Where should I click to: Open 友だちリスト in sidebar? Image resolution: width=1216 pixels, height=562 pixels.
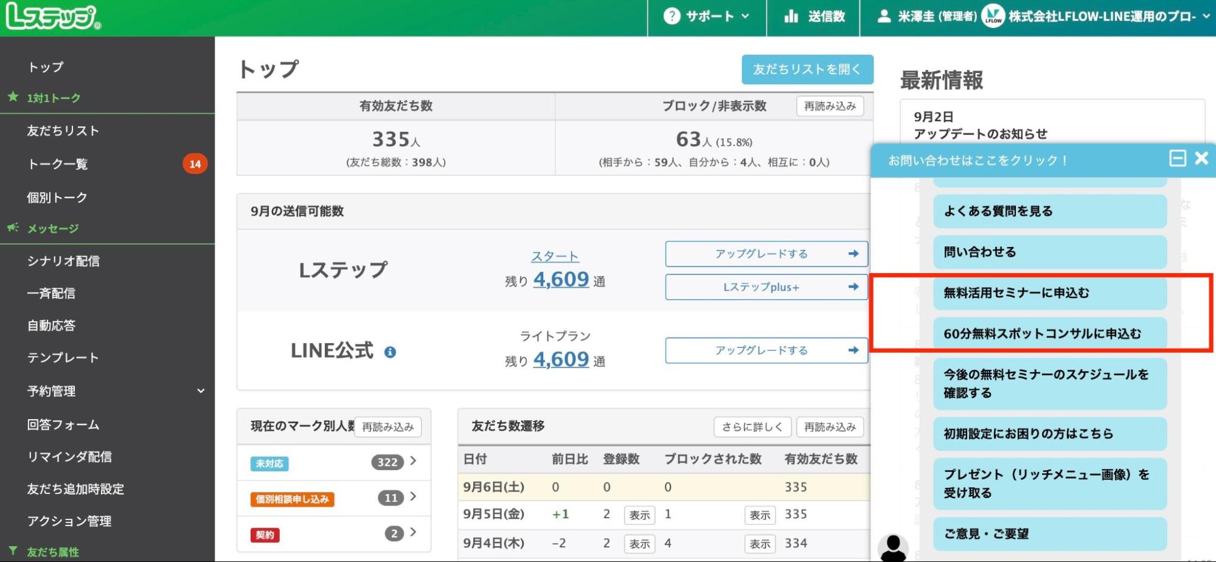point(63,131)
